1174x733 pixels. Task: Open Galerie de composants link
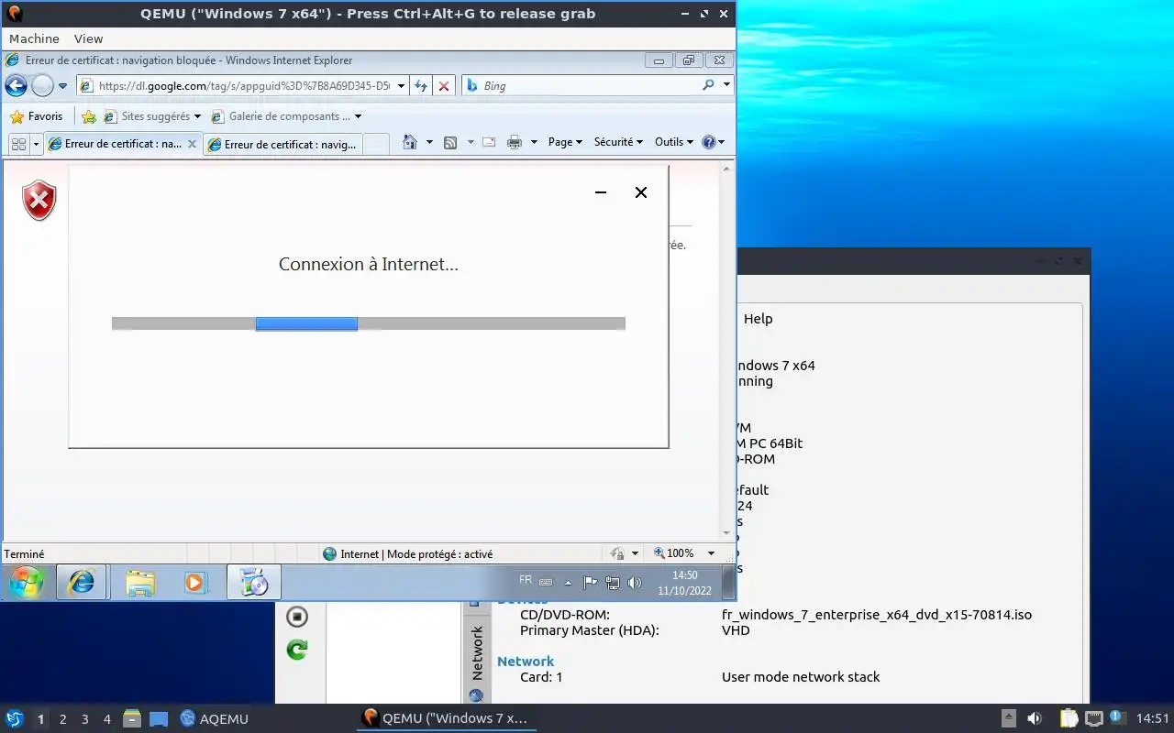point(286,116)
